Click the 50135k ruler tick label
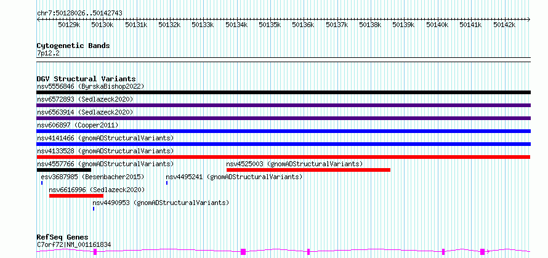Screen dimensions: 548x258 coord(270,25)
